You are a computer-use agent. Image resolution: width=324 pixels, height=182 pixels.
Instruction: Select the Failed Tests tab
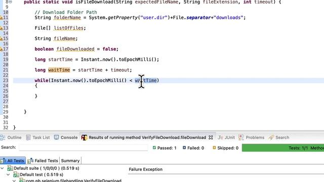pyautogui.click(x=43, y=161)
